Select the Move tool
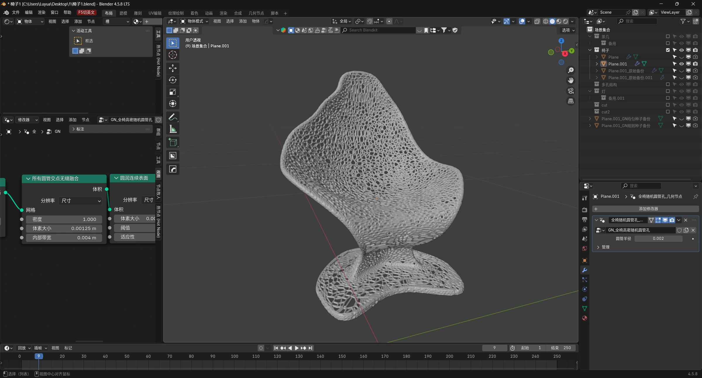 [x=173, y=68]
